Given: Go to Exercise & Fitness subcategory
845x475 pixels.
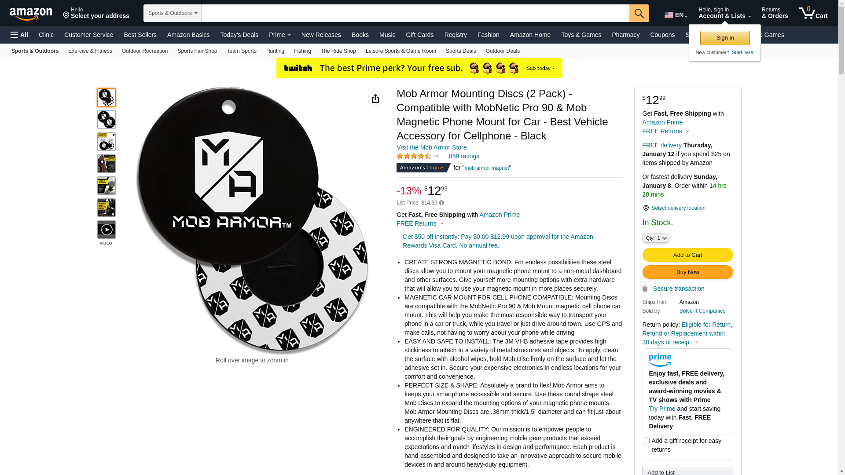Looking at the screenshot, I should [x=90, y=51].
